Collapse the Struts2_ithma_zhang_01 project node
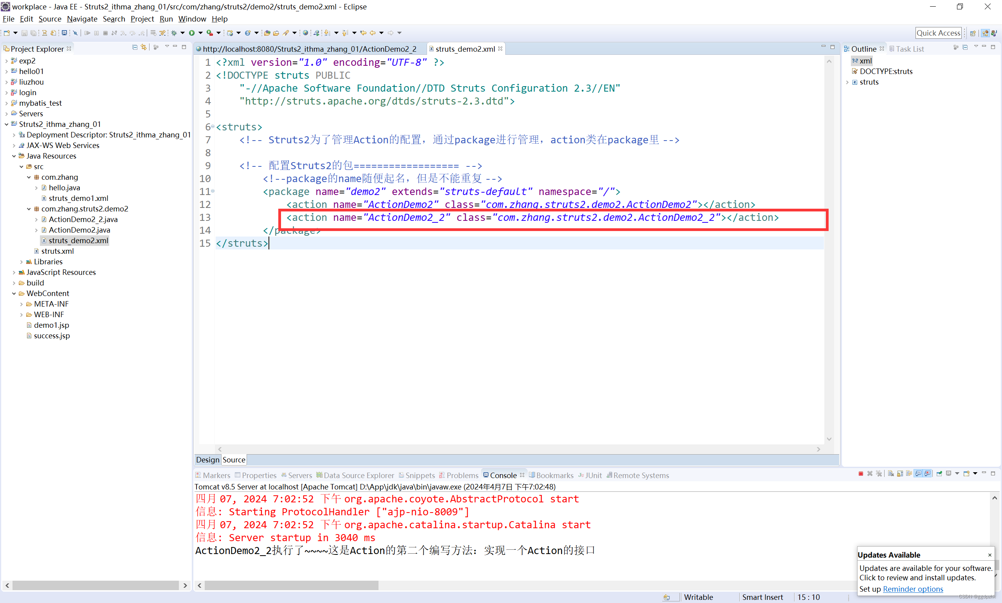This screenshot has width=1002, height=603. pos(6,125)
